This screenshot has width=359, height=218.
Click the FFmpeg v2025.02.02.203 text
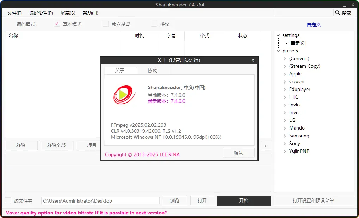point(138,125)
